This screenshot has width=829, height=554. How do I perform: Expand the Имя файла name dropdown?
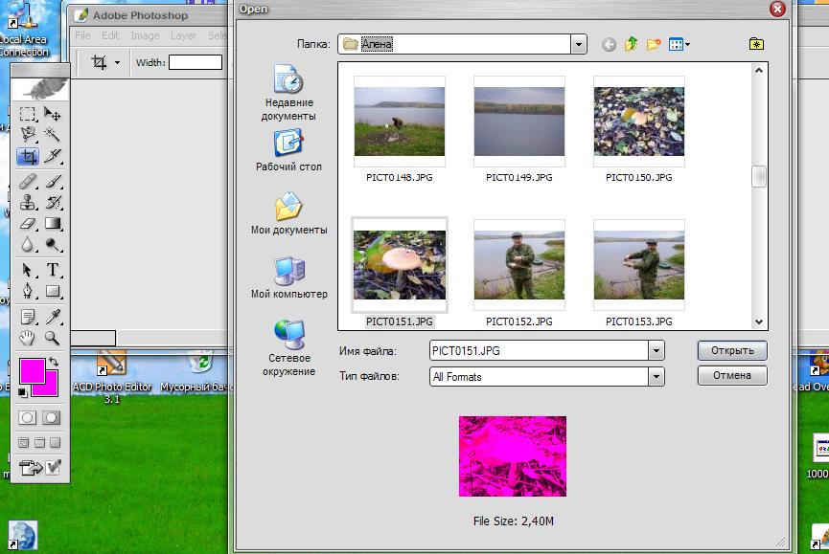tap(656, 351)
